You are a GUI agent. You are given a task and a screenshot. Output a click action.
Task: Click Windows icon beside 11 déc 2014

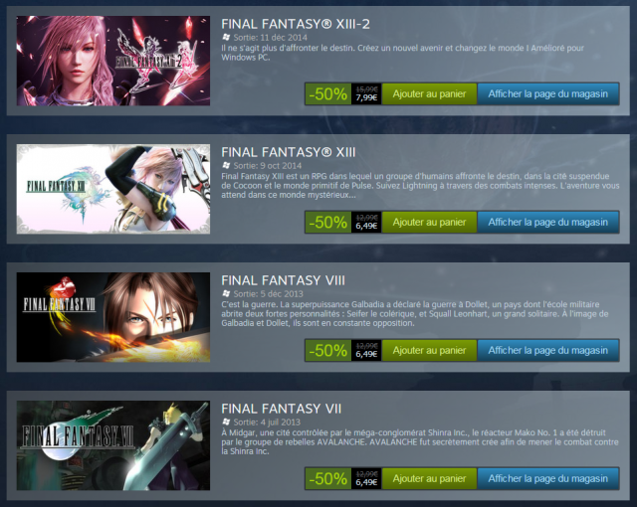pyautogui.click(x=226, y=38)
